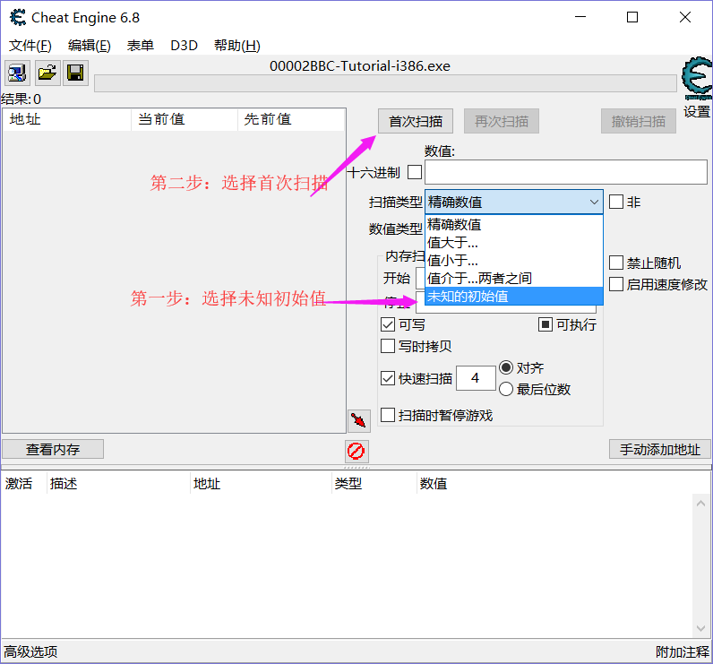This screenshot has height=664, width=713.
Task: Uncheck the 快速扫描 checkbox
Action: [388, 378]
